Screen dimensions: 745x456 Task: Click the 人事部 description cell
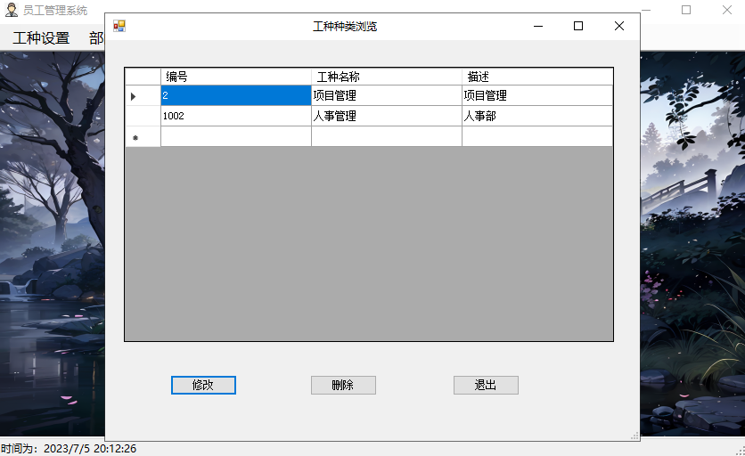pos(536,116)
